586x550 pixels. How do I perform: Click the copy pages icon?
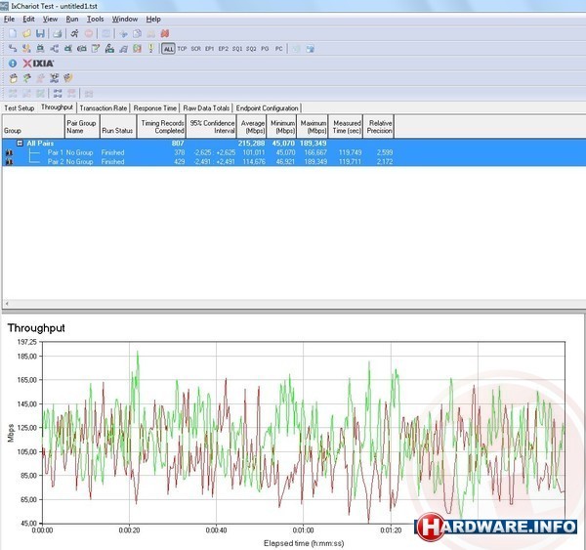(x=137, y=33)
